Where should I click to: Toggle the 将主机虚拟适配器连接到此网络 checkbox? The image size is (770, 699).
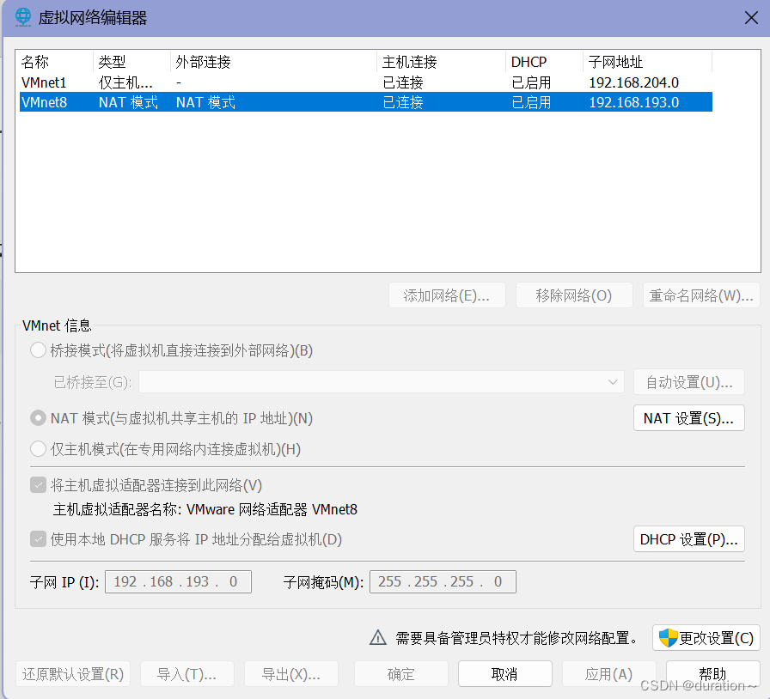tap(38, 484)
